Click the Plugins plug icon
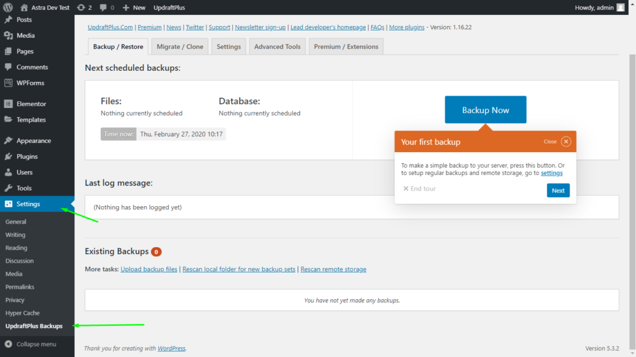Screen dimensions: 636x357 pos(8,156)
